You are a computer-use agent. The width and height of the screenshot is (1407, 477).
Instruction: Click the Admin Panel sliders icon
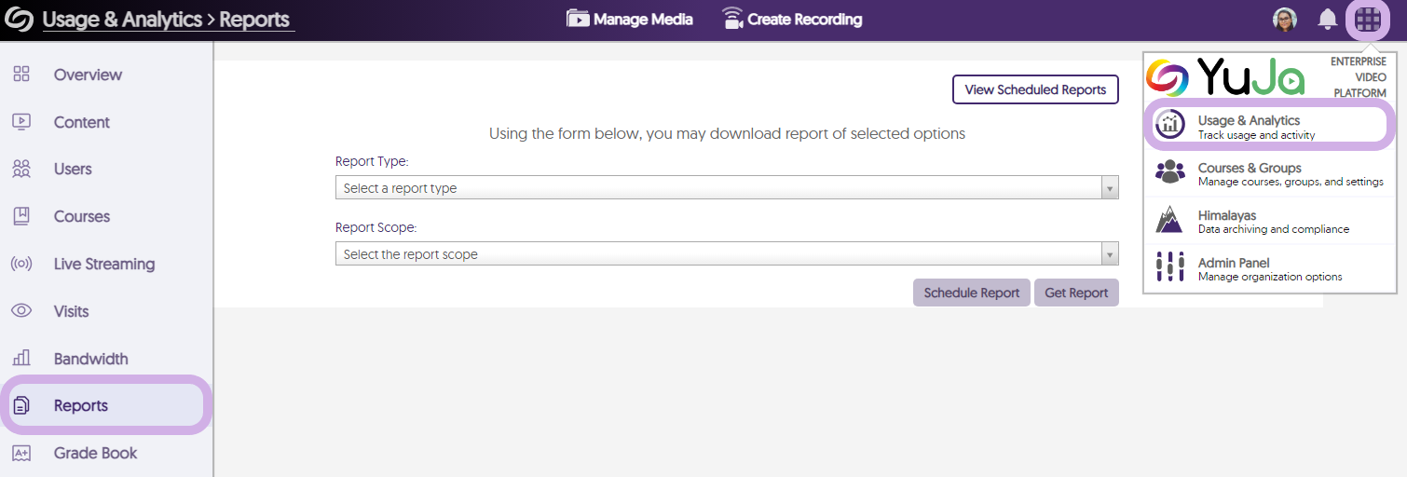[x=1169, y=268]
